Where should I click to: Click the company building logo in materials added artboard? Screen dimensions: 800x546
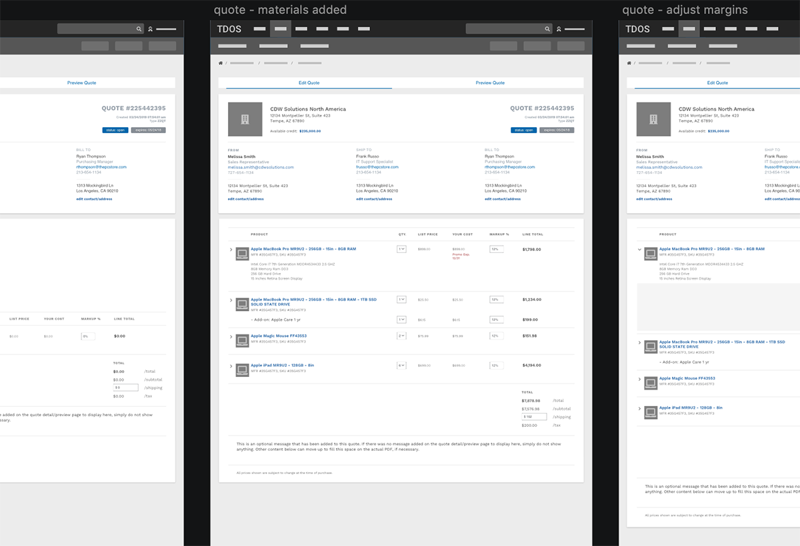pyautogui.click(x=245, y=119)
